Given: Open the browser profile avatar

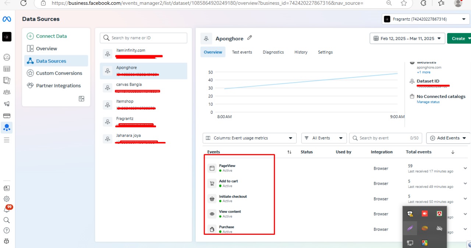Looking at the screenshot, I should [x=458, y=3].
